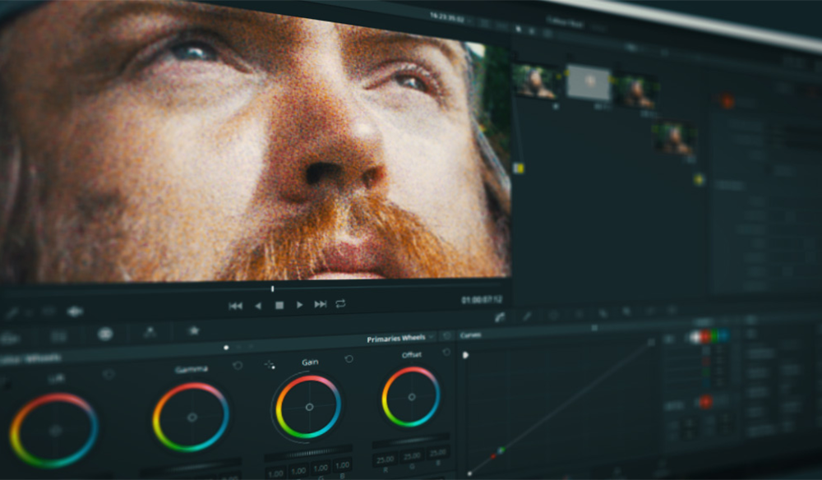The height and width of the screenshot is (480, 822).
Task: Expand the Curves panel disclosure arrow
Action: (466, 353)
